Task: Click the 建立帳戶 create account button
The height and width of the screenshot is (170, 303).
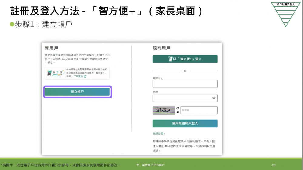Action: 77,92
